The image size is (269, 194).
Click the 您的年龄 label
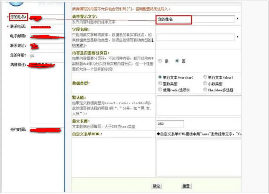coord(18,55)
